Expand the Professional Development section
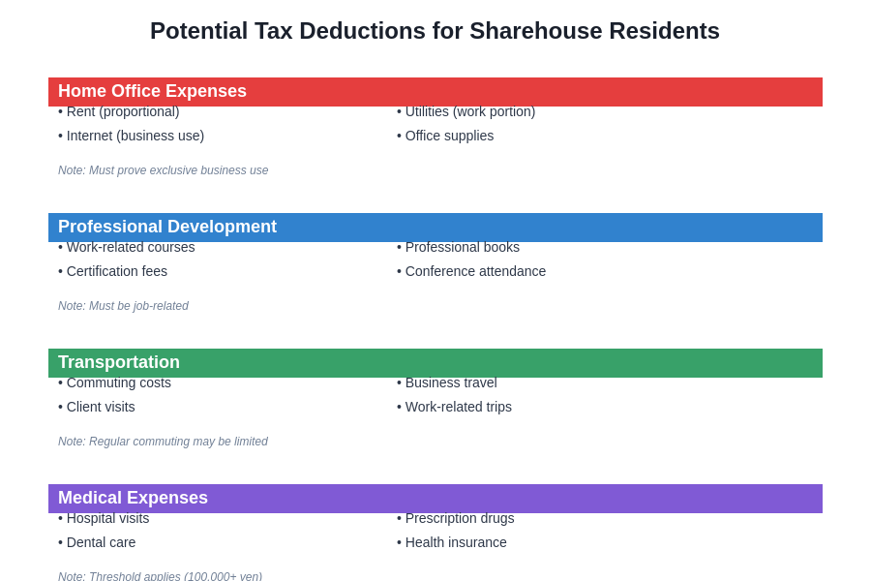The width and height of the screenshot is (871, 581). click(x=167, y=227)
